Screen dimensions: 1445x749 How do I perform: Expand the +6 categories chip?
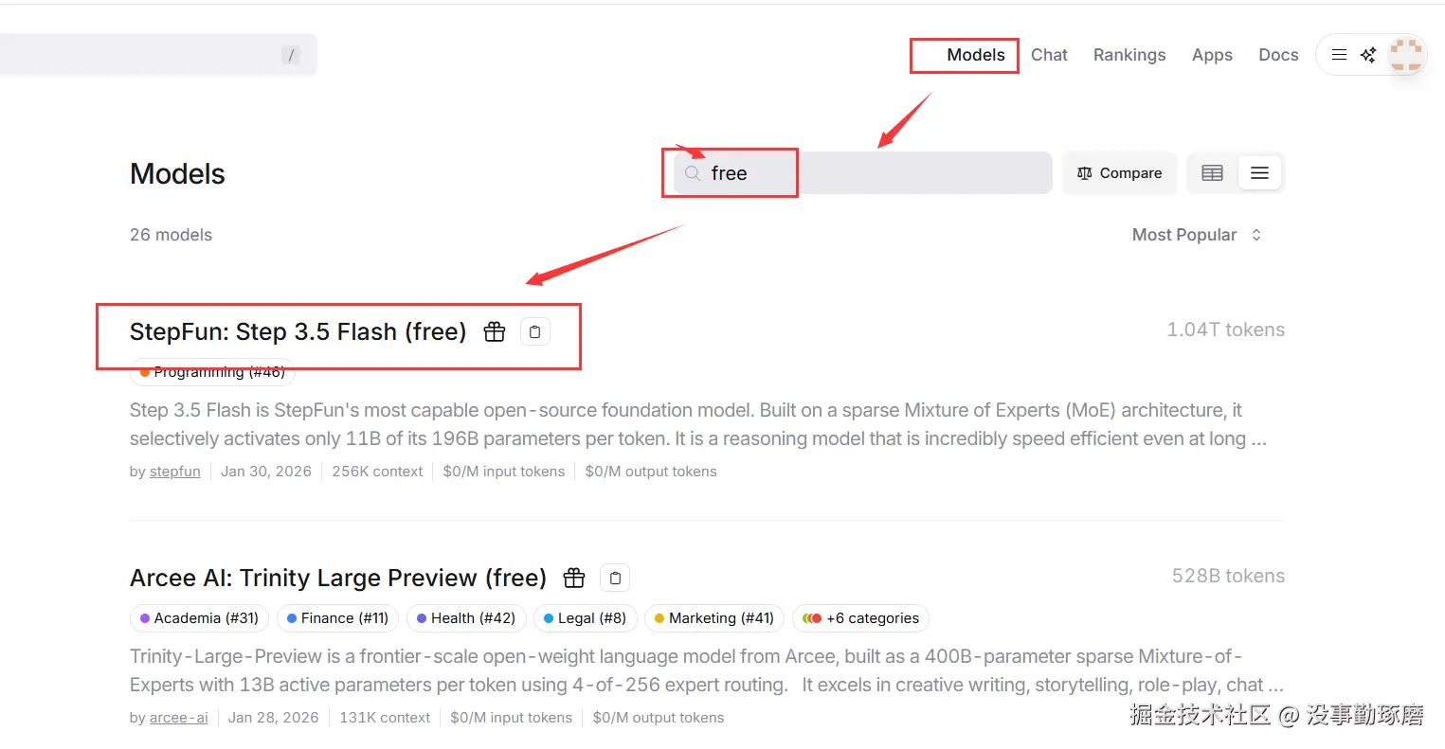pyautogui.click(x=860, y=618)
